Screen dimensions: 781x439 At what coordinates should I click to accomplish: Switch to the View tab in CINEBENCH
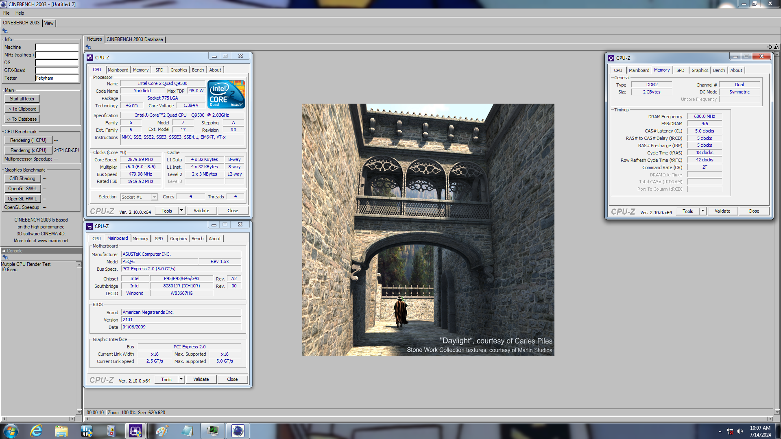tap(49, 23)
